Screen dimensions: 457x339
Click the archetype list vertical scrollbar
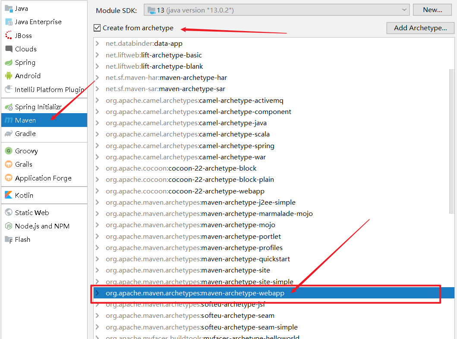[451, 141]
